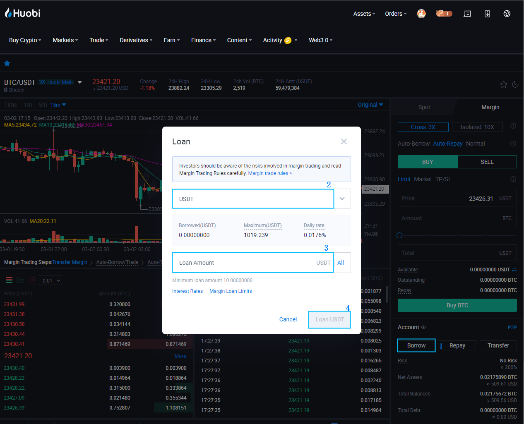Expand the USDT currency dropdown
This screenshot has height=424, width=524.
click(342, 199)
